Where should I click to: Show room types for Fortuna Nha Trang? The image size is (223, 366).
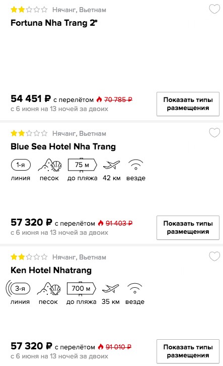(188, 104)
